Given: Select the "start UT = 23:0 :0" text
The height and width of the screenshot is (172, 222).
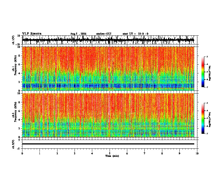Looking at the screenshot, I should pyautogui.click(x=135, y=34).
